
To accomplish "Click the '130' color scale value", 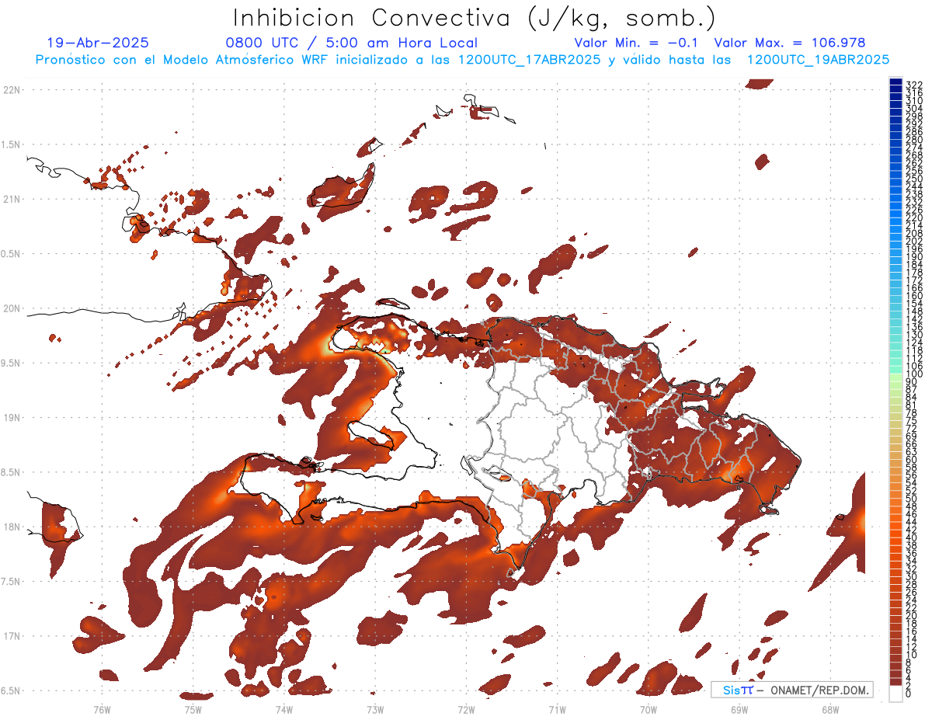I will pyautogui.click(x=914, y=335).
